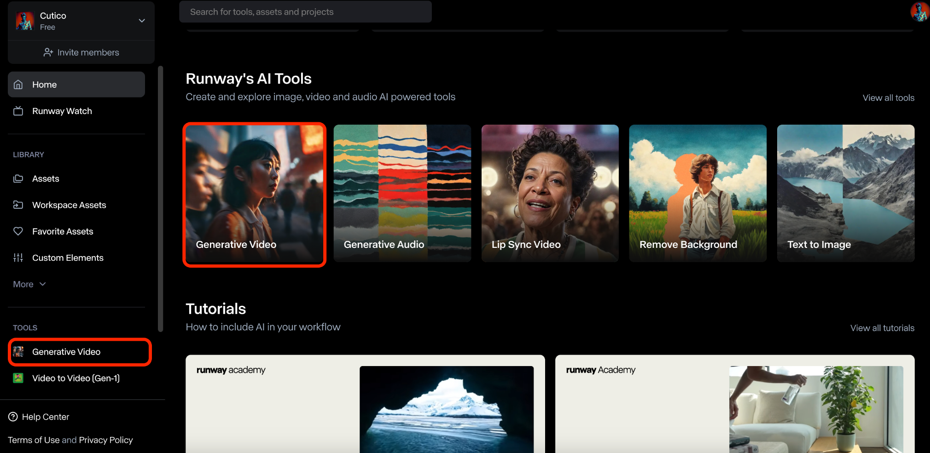Click the sidebar vertical scrollbar
The image size is (930, 453).
tap(160, 199)
